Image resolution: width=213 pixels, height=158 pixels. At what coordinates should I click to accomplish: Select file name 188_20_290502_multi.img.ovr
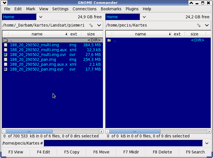pos(38,55)
